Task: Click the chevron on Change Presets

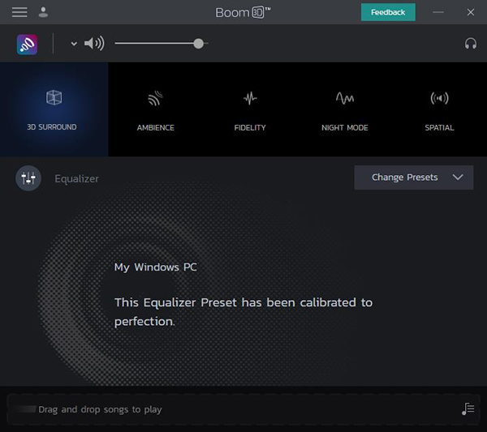Action: pyautogui.click(x=459, y=178)
